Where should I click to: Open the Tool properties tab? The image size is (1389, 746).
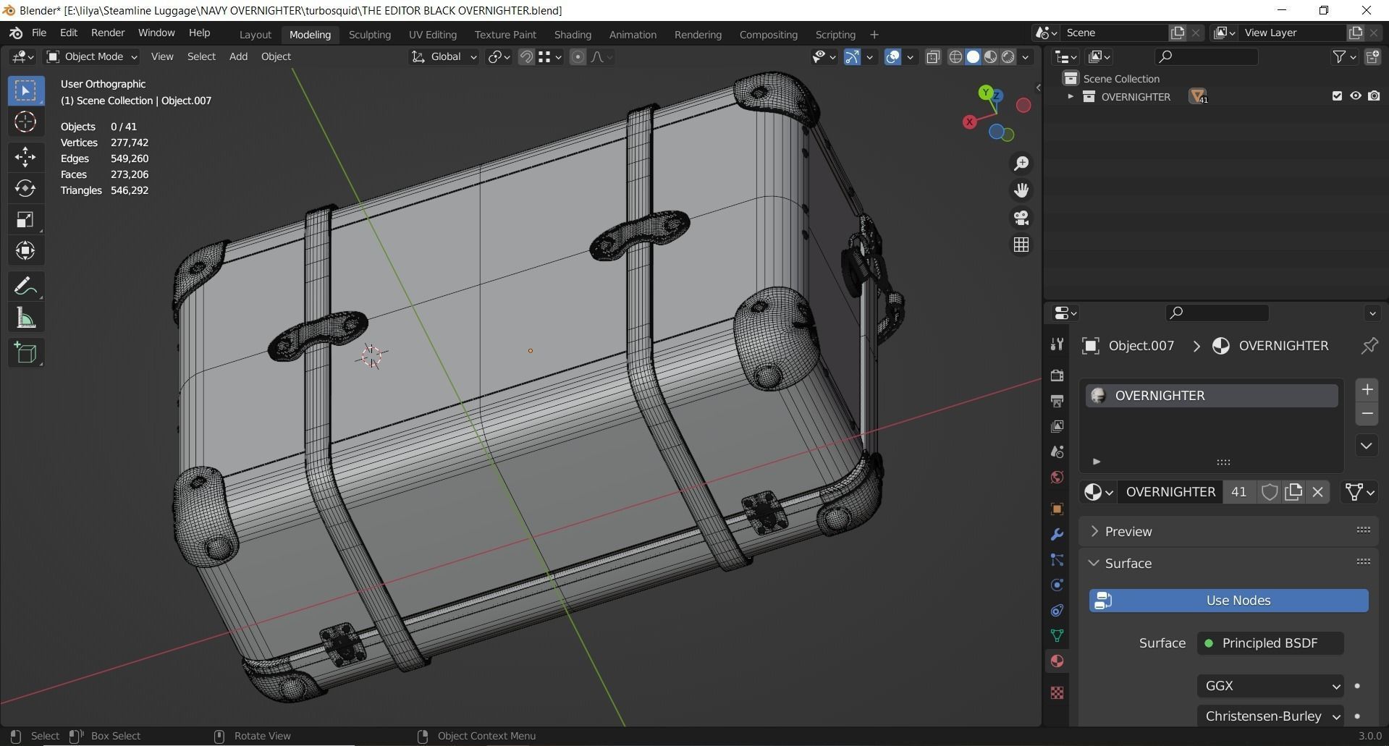pos(1057,344)
